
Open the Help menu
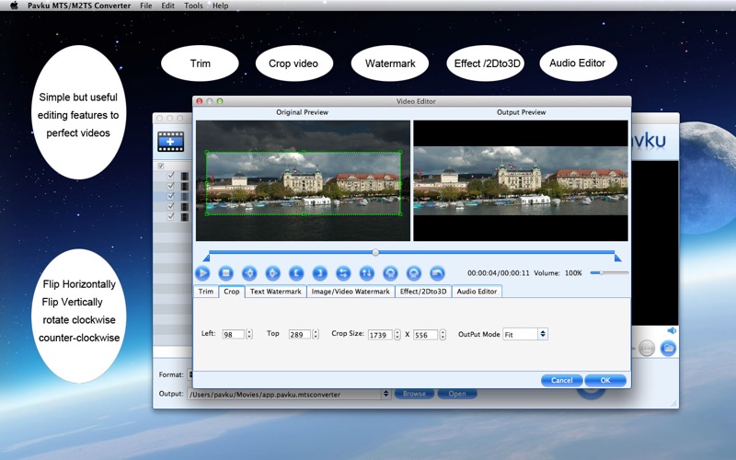[220, 6]
